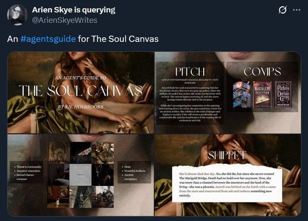This screenshot has width=308, height=221.
Task: Click the SNIPPET heading
Action: tap(227, 155)
